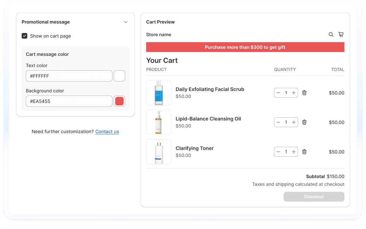The image size is (366, 229).
Task: Click the red promotional gift banner
Action: 245,47
